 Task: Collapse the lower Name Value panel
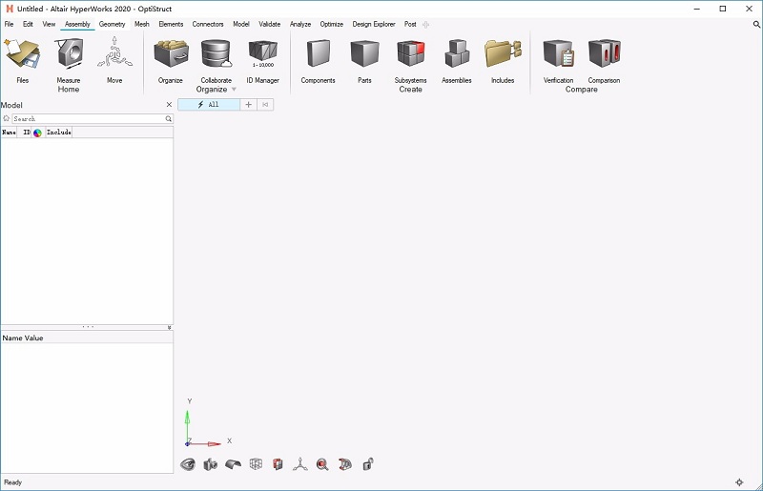pyautogui.click(x=169, y=327)
